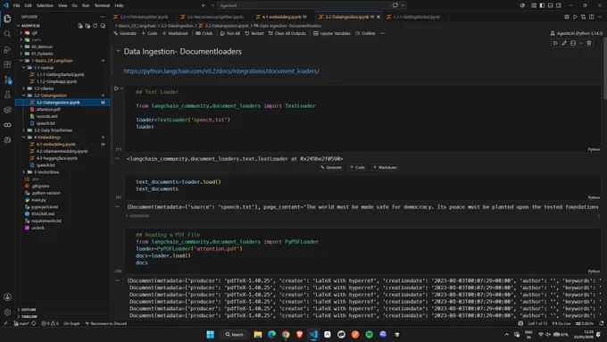Open the chat dropdown arrow in title bar
The width and height of the screenshot is (607, 342).
click(403, 5)
